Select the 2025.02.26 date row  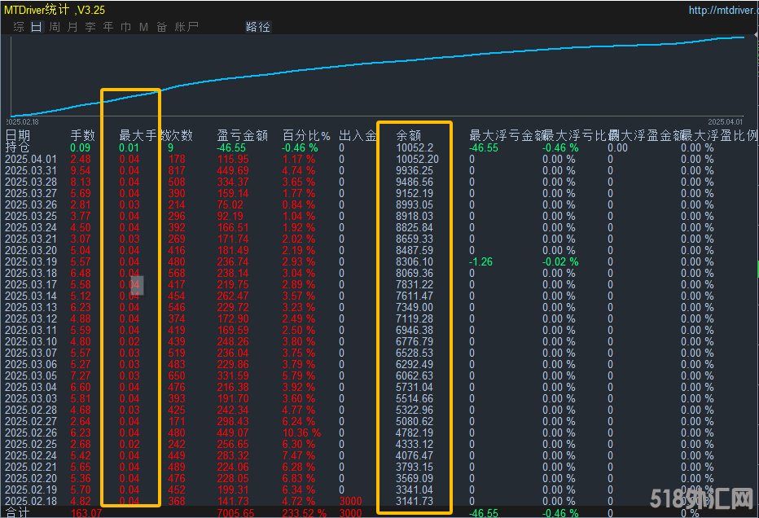point(32,433)
